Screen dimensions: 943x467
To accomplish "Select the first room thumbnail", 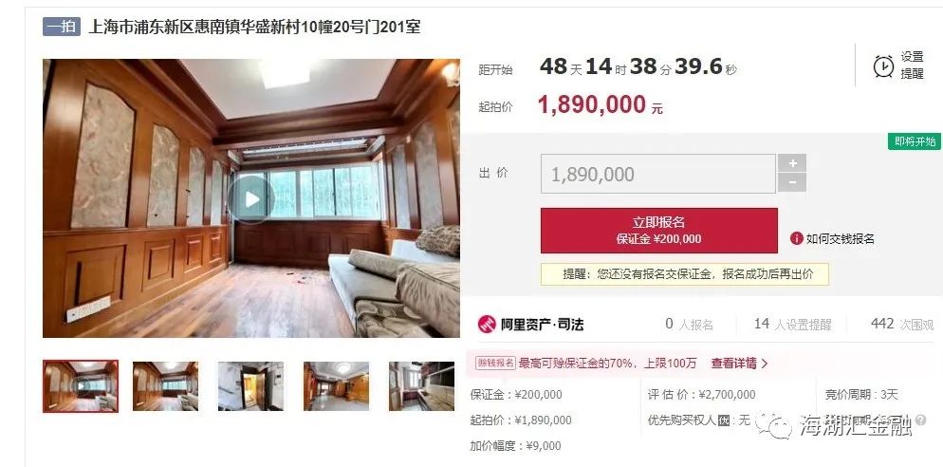I will pos(81,386).
